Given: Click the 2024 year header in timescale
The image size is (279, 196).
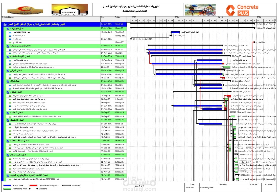Looking at the screenshot, I should click(177, 17).
